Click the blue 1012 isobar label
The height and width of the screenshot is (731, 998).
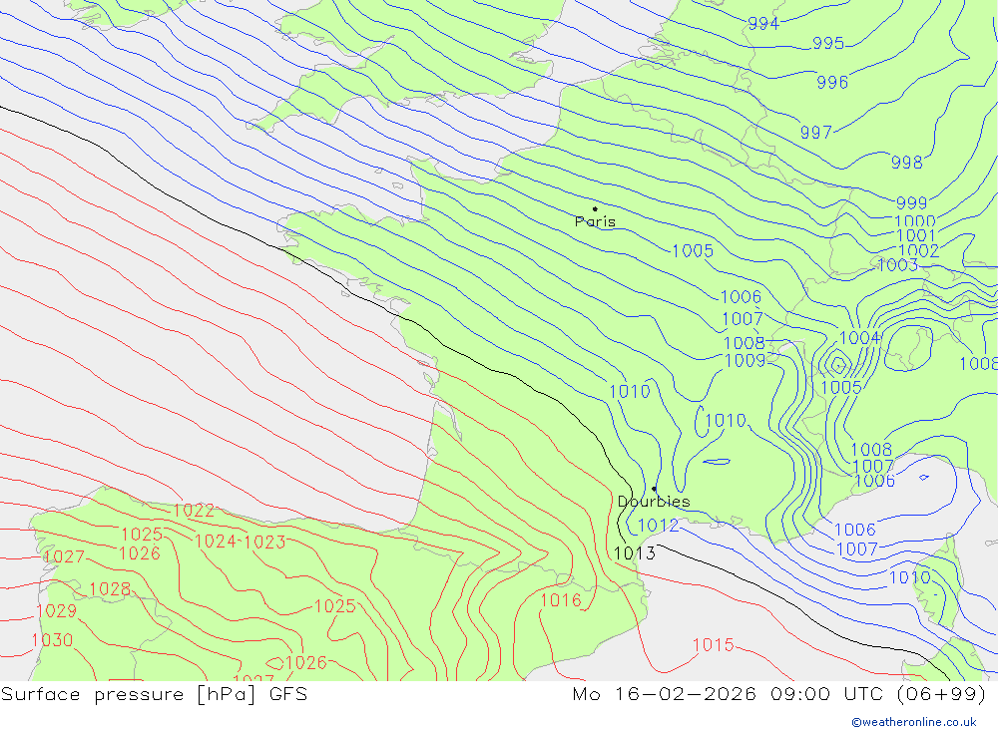click(658, 526)
